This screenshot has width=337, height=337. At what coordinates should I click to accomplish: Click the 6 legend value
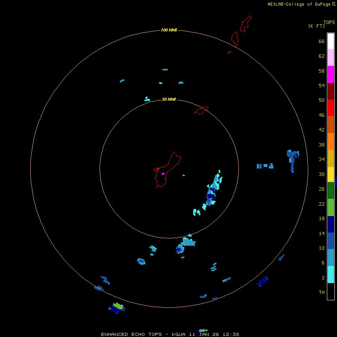[x=323, y=263]
